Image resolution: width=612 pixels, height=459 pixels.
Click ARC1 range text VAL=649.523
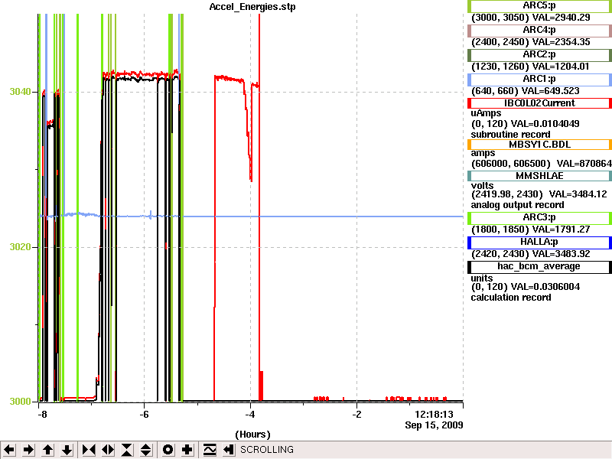[551, 91]
